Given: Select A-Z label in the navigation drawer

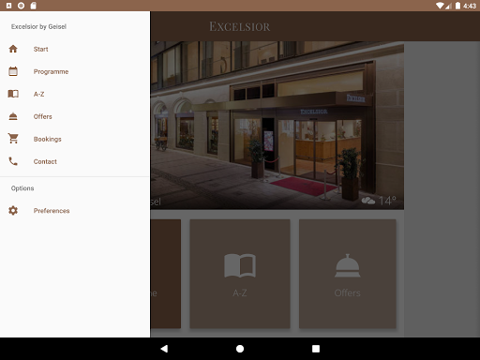Looking at the screenshot, I should coord(38,94).
